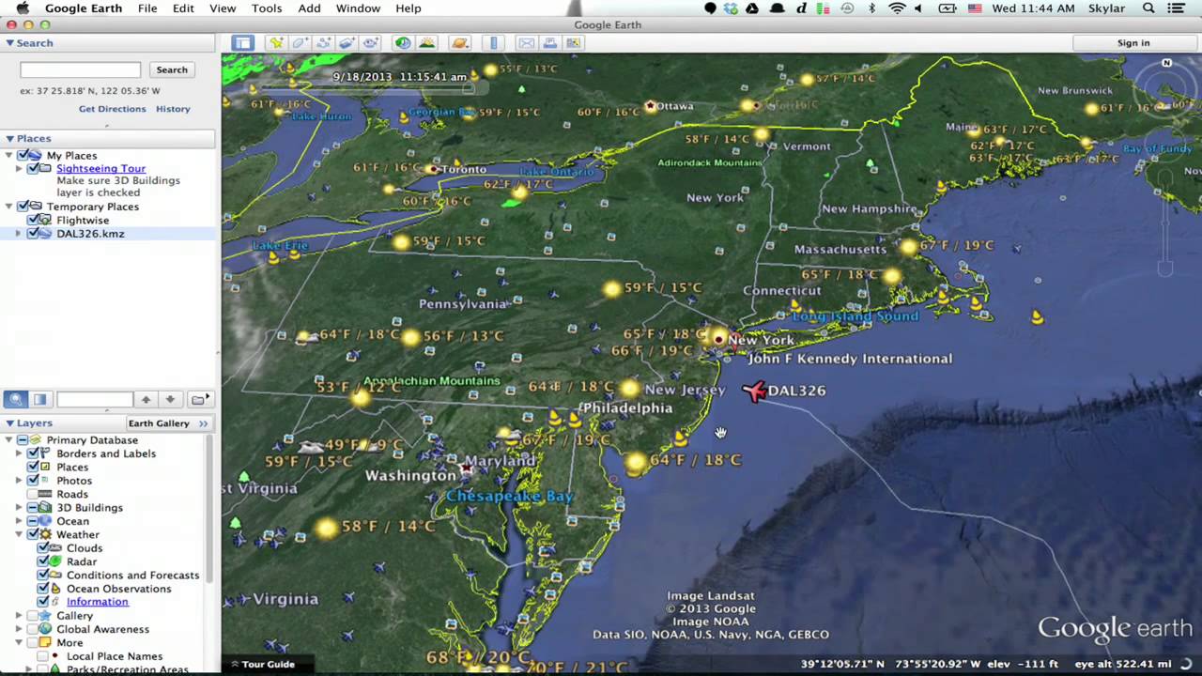Collapse the My Places tree node
This screenshot has width=1202, height=676.
(x=10, y=155)
